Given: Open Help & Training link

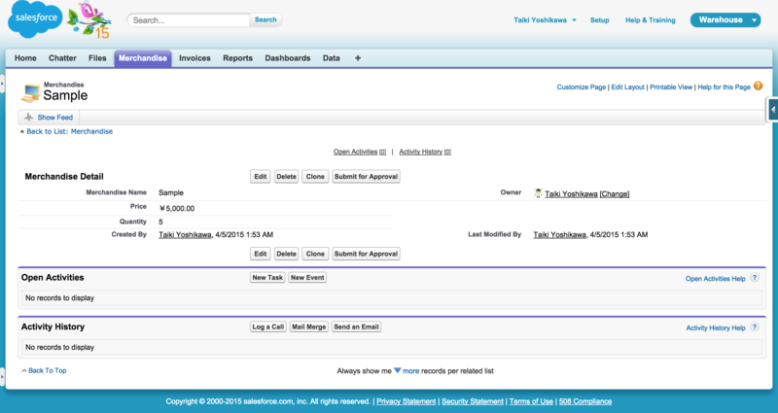Looking at the screenshot, I should click(650, 20).
